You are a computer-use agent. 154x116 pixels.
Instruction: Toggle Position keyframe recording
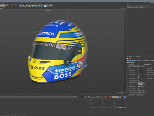coord(113,97)
